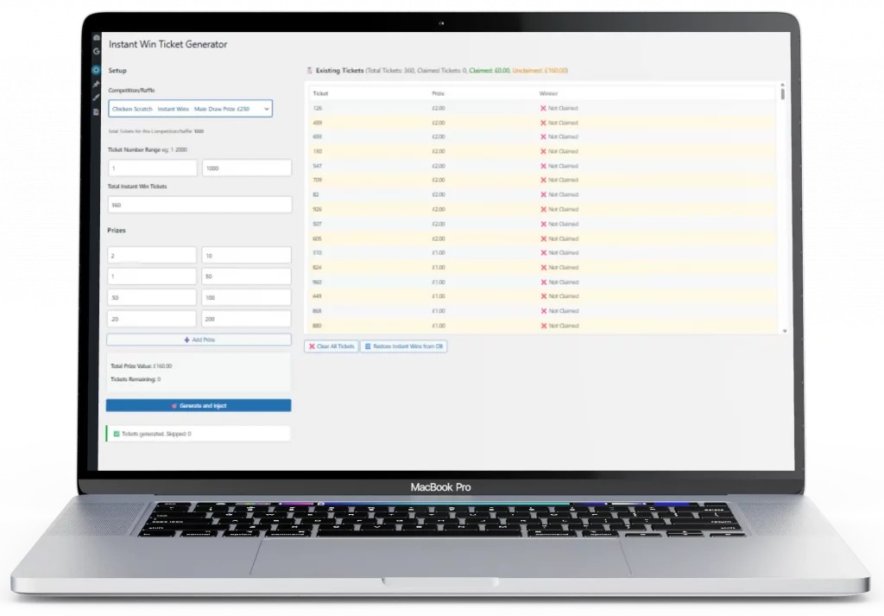Image resolution: width=884 pixels, height=616 pixels.
Task: Click the Total Instant Win Tickets field
Action: [199, 204]
